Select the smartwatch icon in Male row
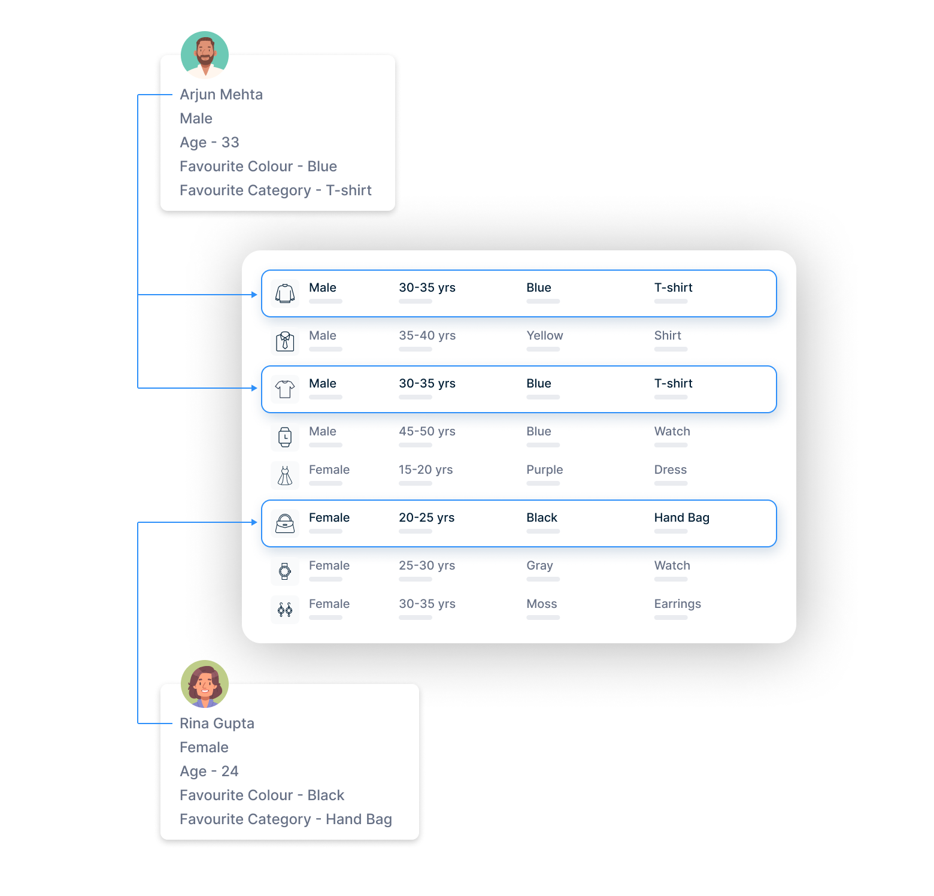The width and height of the screenshot is (934, 896). [x=285, y=437]
